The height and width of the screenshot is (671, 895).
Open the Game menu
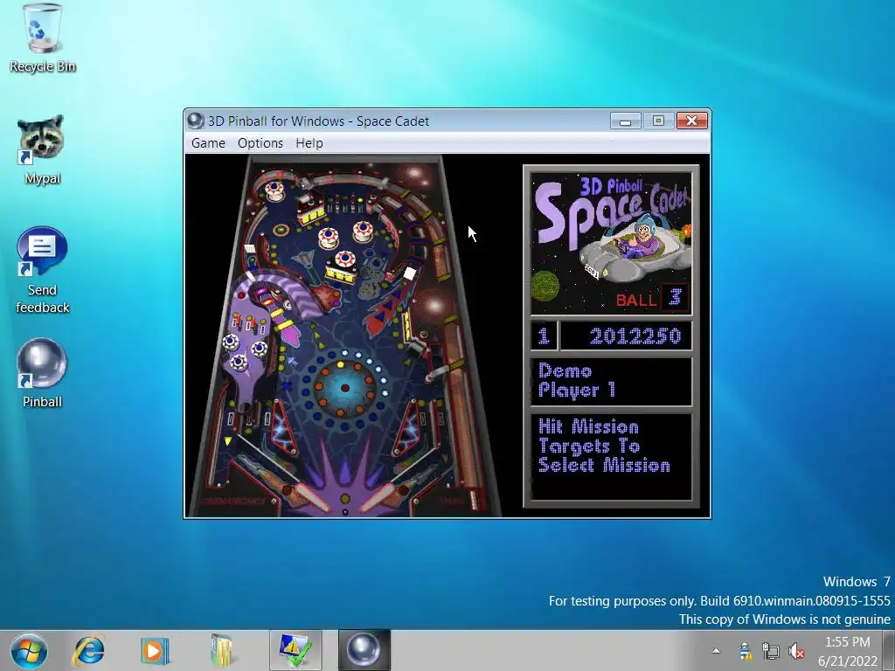(x=208, y=143)
